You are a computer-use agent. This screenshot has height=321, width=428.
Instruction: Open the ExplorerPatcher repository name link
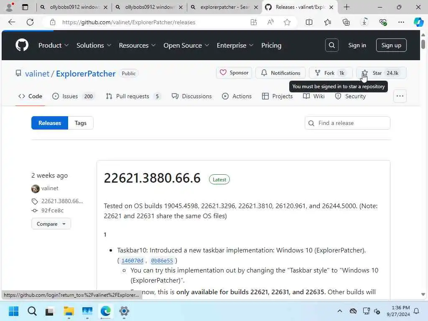(86, 74)
